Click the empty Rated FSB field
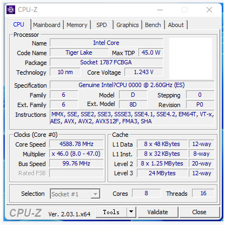Screen dimensions: 225x225 pos(76,173)
